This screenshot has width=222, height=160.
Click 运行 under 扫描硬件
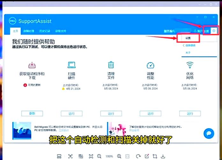[x=71, y=114]
